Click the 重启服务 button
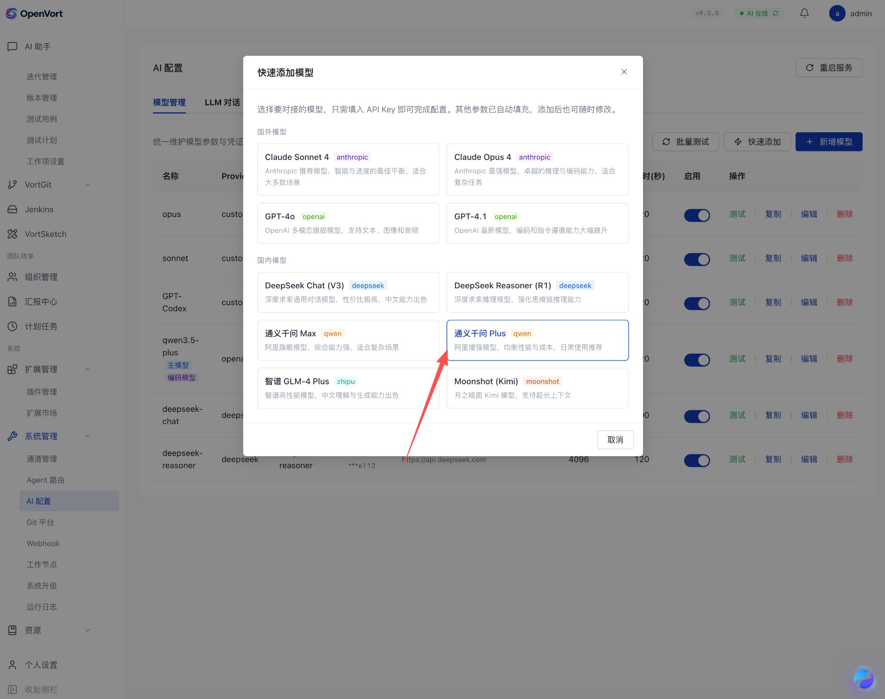This screenshot has height=699, width=885. [x=828, y=67]
